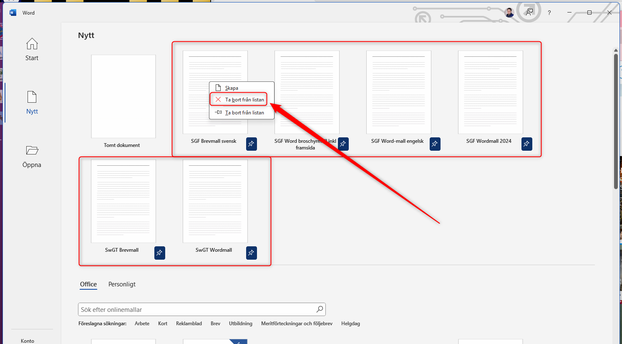Click the feedback icon in title bar
Viewport: 622px width, 344px height.
click(529, 13)
